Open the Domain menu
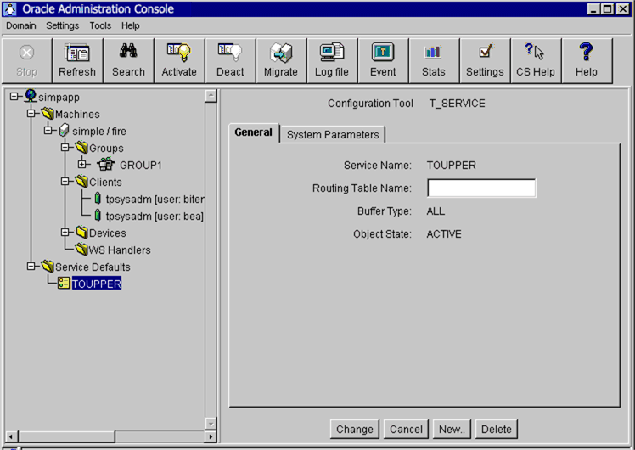Screen dimensions: 635x450 [x=21, y=25]
